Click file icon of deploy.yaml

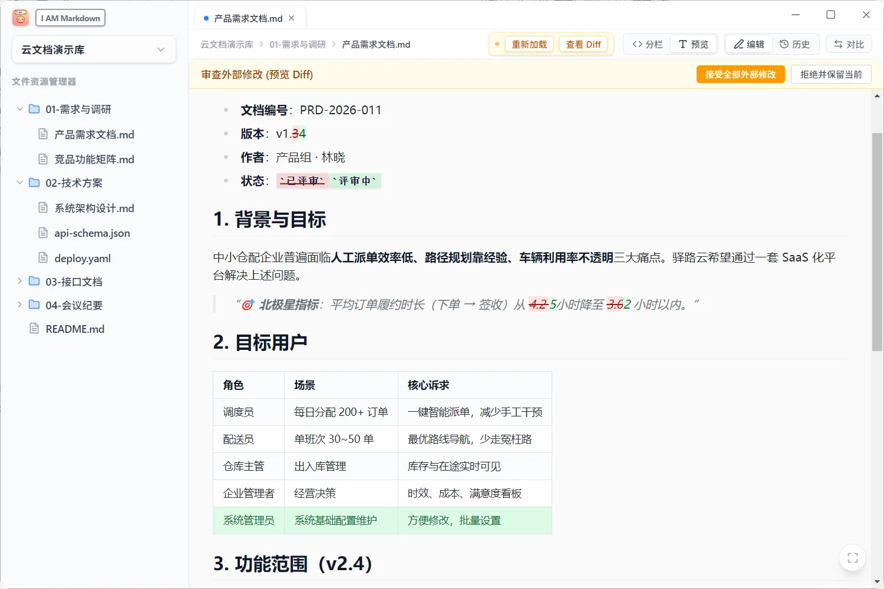point(43,258)
